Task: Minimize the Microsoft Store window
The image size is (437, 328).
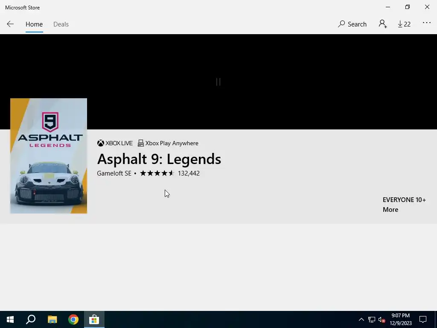Action: point(388,7)
